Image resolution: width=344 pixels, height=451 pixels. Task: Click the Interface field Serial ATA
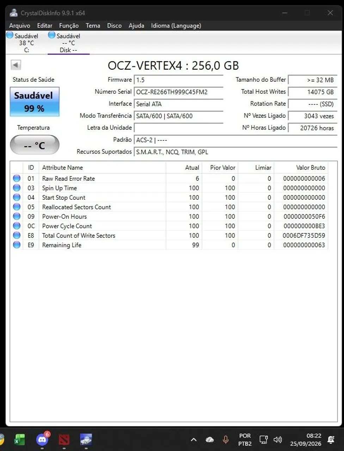click(178, 104)
